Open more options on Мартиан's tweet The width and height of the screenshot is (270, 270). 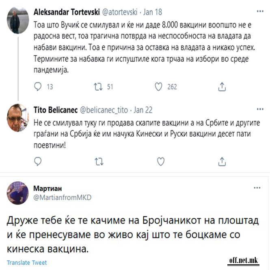tap(257, 188)
